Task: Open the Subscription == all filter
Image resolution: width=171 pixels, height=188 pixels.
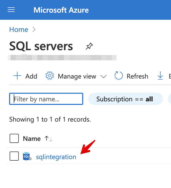Action: pyautogui.click(x=125, y=99)
